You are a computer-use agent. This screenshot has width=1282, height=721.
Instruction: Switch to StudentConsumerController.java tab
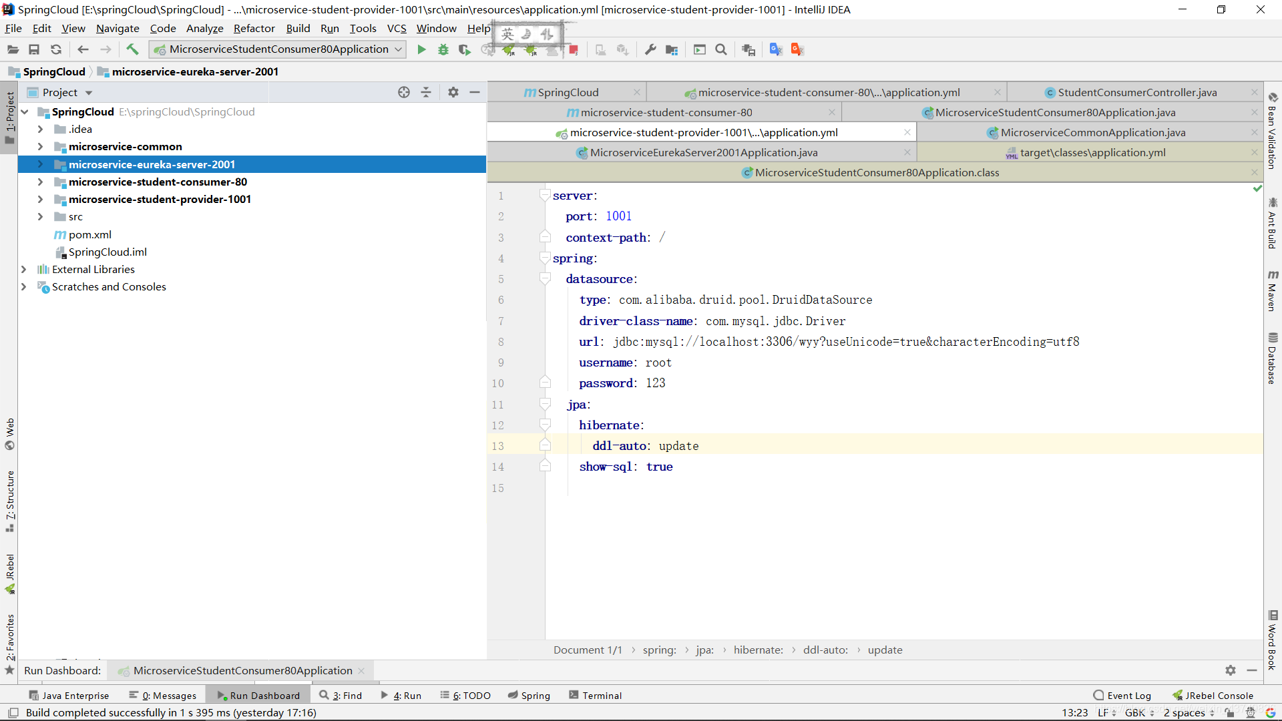(x=1136, y=92)
